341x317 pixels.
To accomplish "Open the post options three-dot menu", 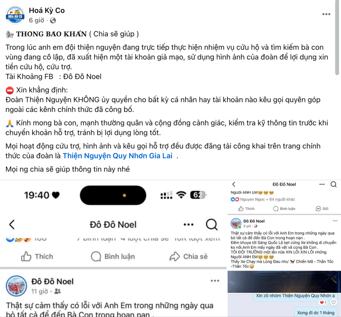I will 326,14.
